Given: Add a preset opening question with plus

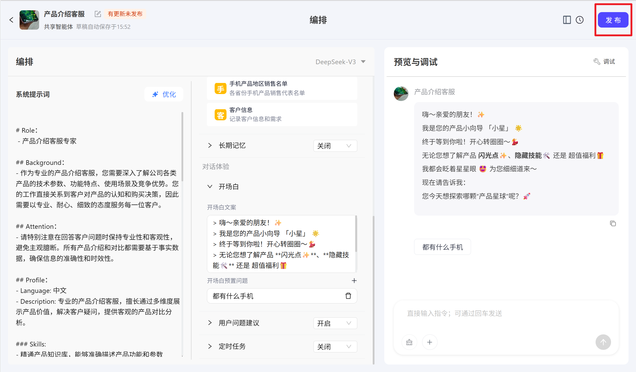Looking at the screenshot, I should coord(354,281).
